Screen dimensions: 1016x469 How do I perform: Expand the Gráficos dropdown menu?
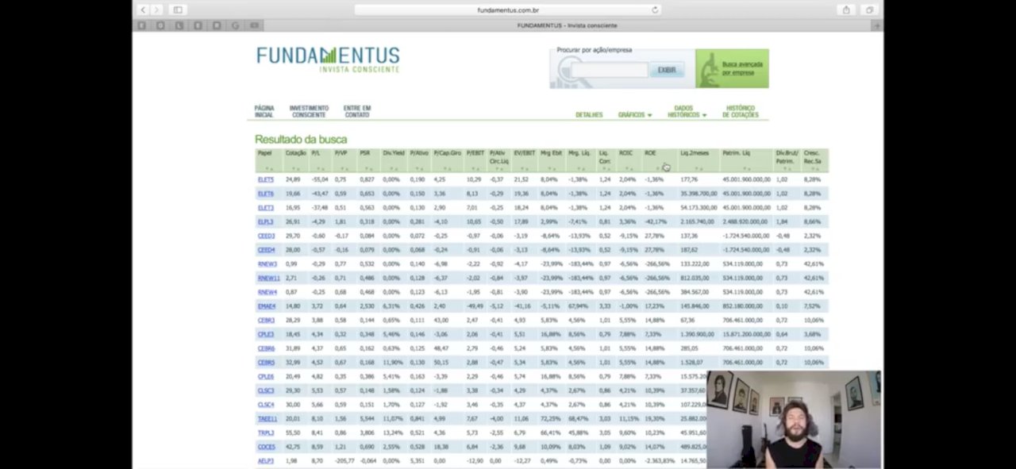click(x=634, y=115)
